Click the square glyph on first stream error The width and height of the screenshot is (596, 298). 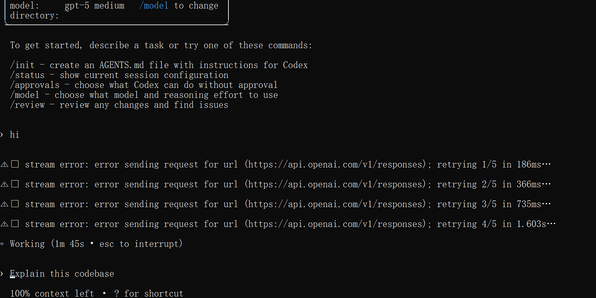click(x=15, y=164)
